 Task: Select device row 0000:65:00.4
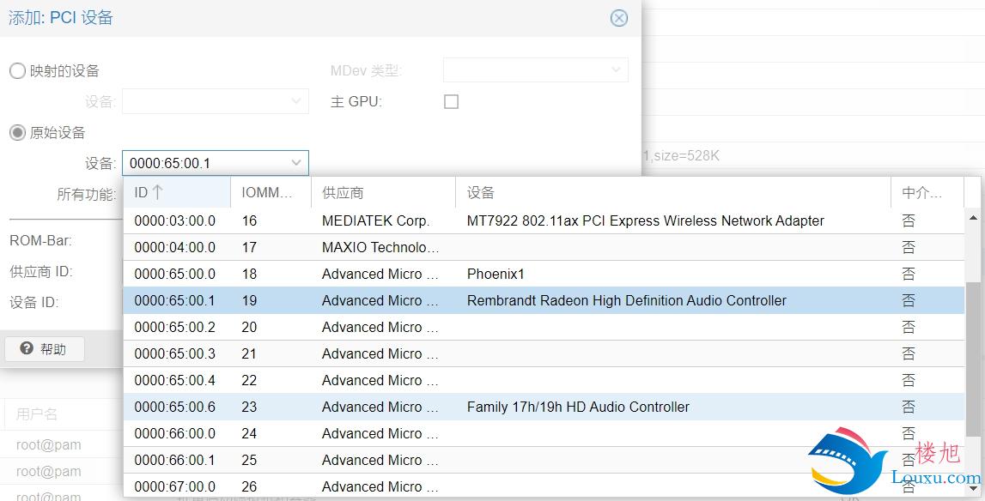pos(544,380)
